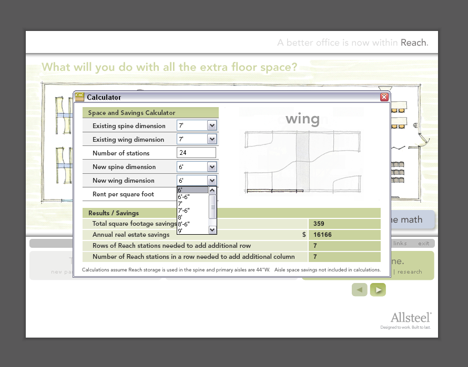The width and height of the screenshot is (468, 367).
Task: Open New spine dimension dropdown
Action: [212, 166]
